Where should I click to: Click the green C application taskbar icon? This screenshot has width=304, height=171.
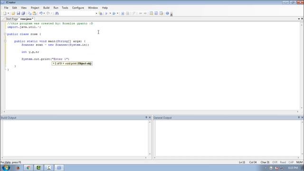[x=38, y=168]
